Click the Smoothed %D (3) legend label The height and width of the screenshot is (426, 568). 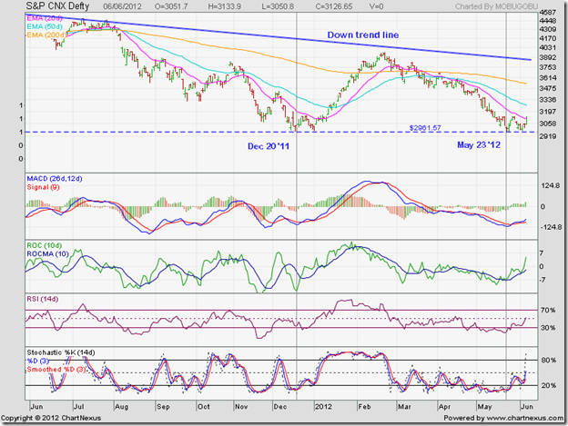click(x=56, y=370)
